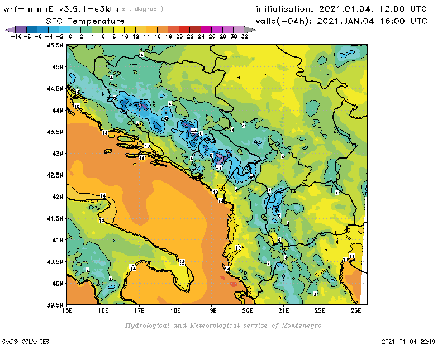Viewport: 447px width, 345px height.
Task: Click the Hydrological and Meteorological service caption
Action: click(223, 325)
